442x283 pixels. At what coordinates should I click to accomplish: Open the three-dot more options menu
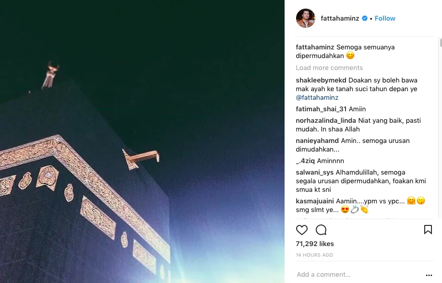point(429,275)
